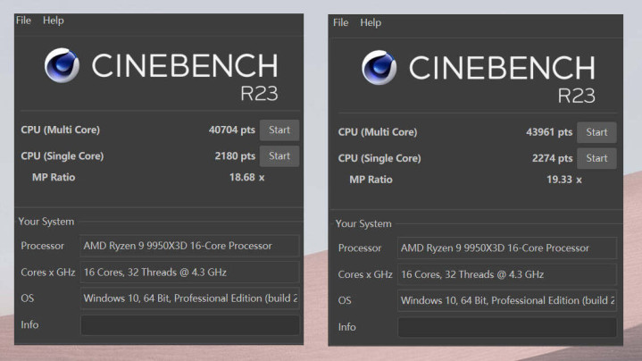Click Cores x GHz field in left window

(190, 272)
